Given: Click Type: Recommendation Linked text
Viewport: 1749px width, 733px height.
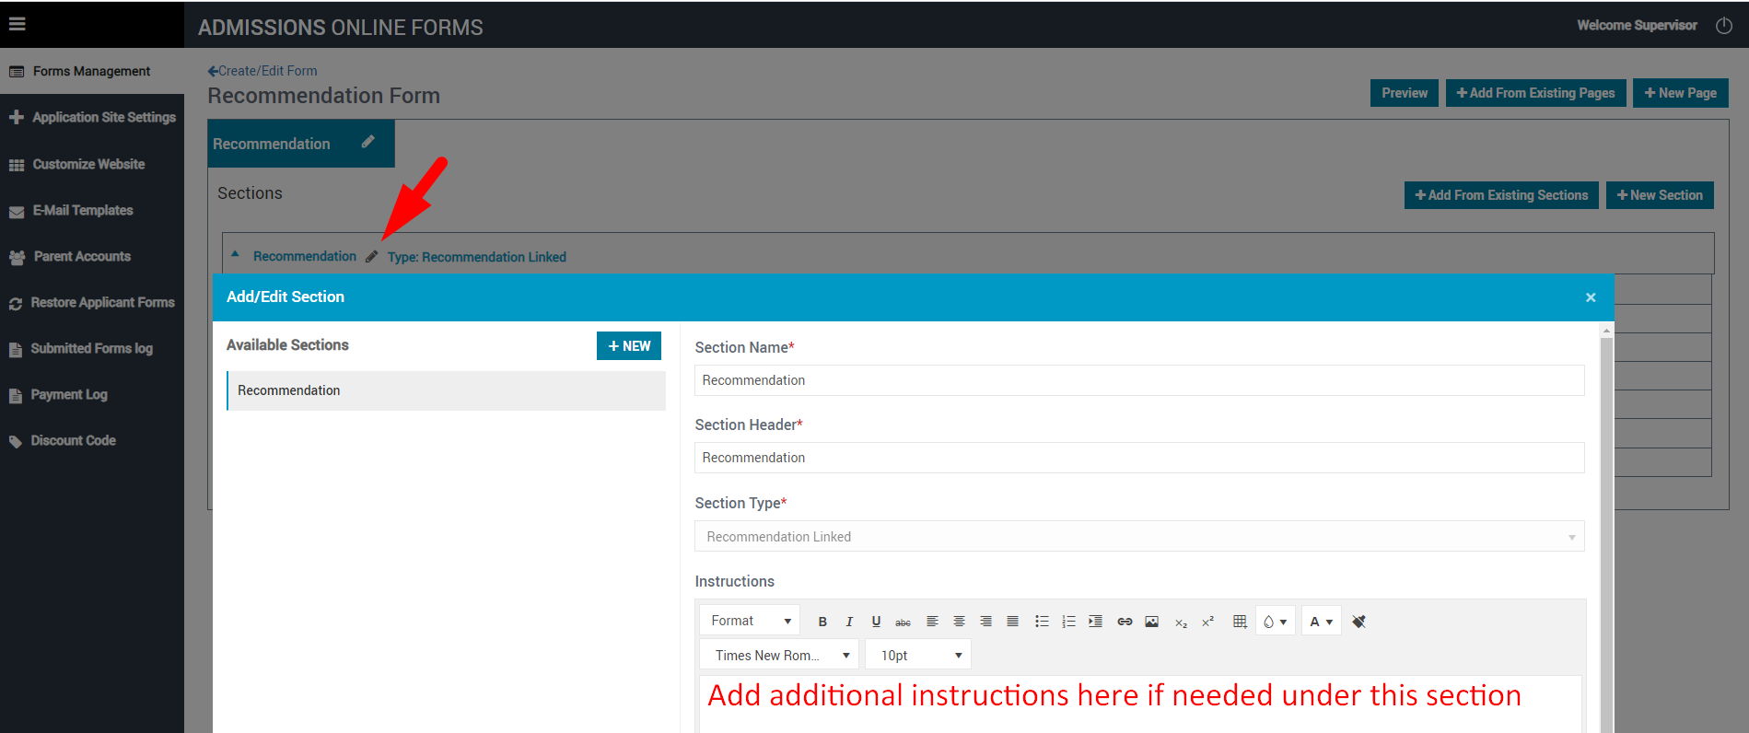Looking at the screenshot, I should coord(476,257).
